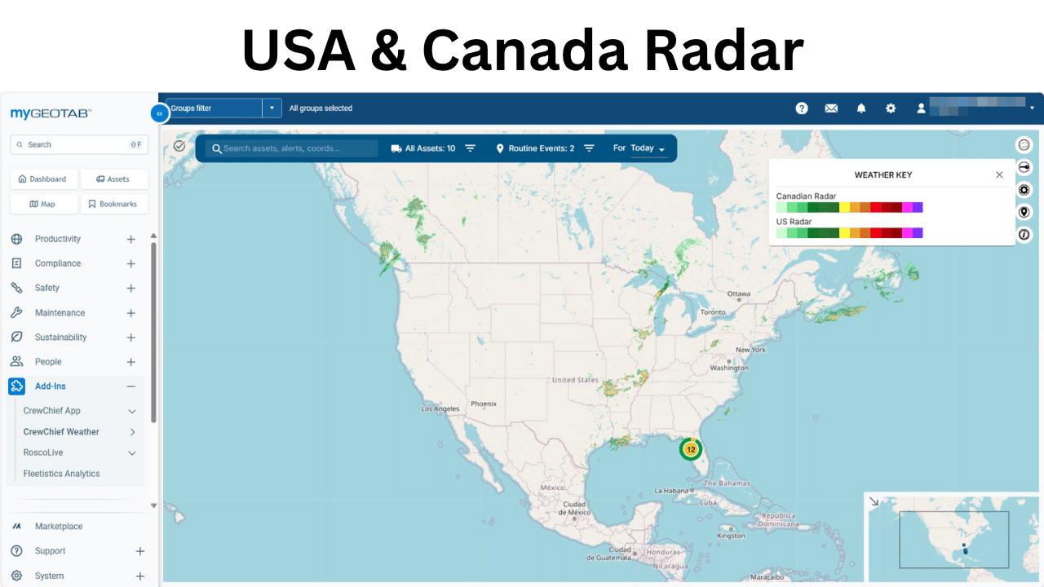This screenshot has height=587, width=1044.
Task: Select the CrewChief Weather menu label
Action: coord(61,432)
